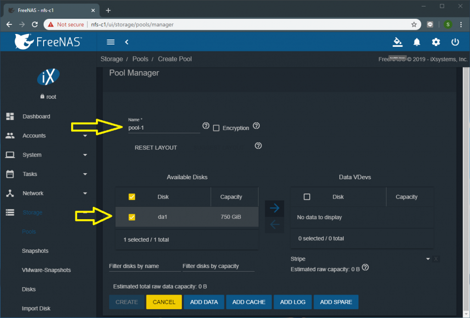
Task: Toggle the sidebar hamburger menu icon
Action: pos(110,42)
